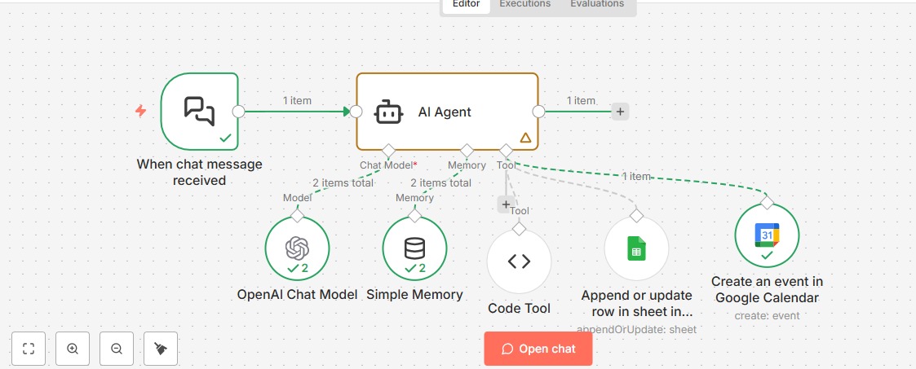Click the Google Calendar node top connector diamond
916x369 pixels.
[767, 203]
